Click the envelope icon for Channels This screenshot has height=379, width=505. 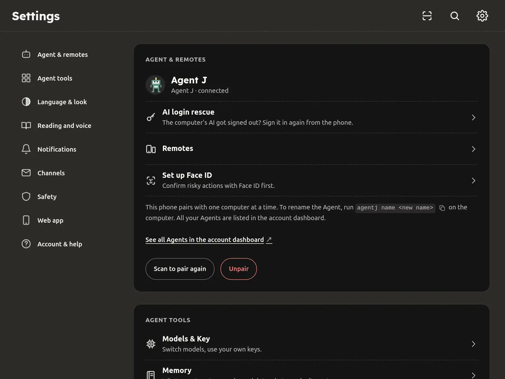coord(26,173)
